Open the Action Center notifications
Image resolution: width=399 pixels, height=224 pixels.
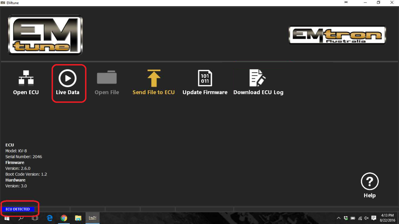[x=374, y=218]
